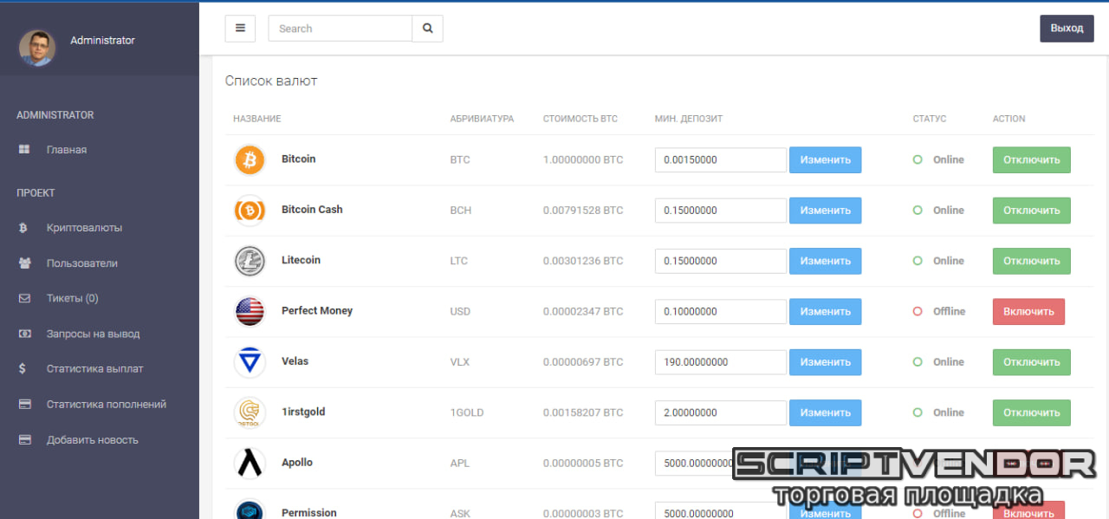This screenshot has height=519, width=1109.
Task: Click the hamburger menu toggle icon
Action: (x=240, y=29)
